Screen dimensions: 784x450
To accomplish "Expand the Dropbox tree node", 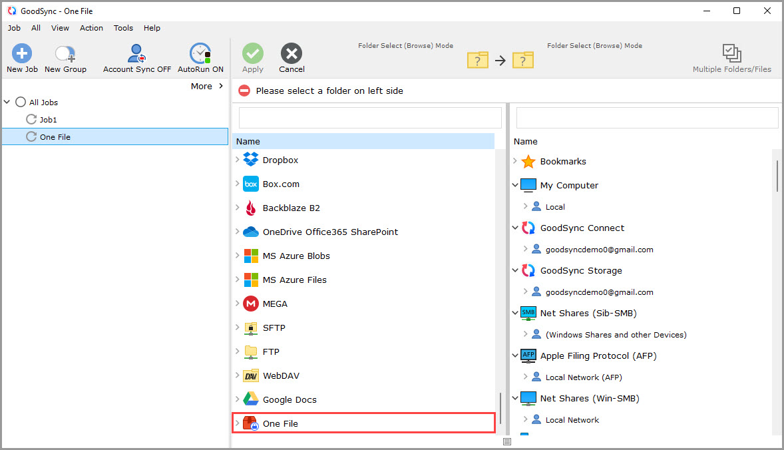I will (x=237, y=160).
